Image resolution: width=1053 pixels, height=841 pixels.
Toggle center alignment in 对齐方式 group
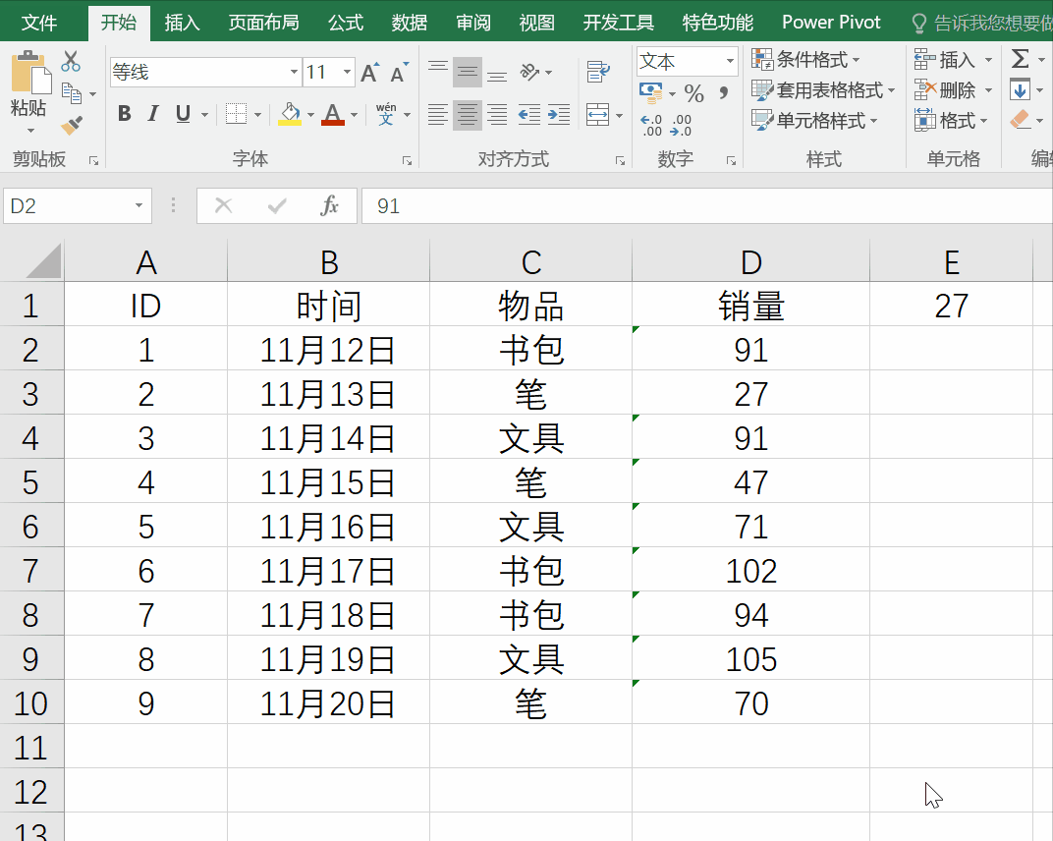468,115
